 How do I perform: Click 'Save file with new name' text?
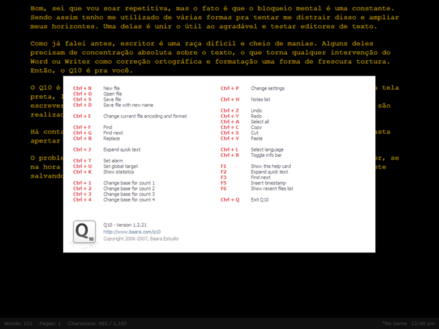click(128, 105)
